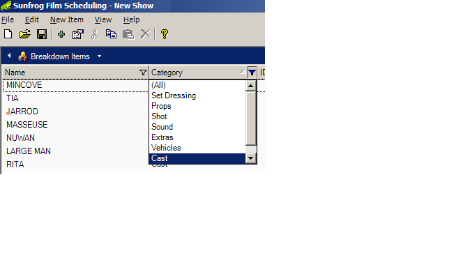Save the show with the floppy icon

(42, 34)
